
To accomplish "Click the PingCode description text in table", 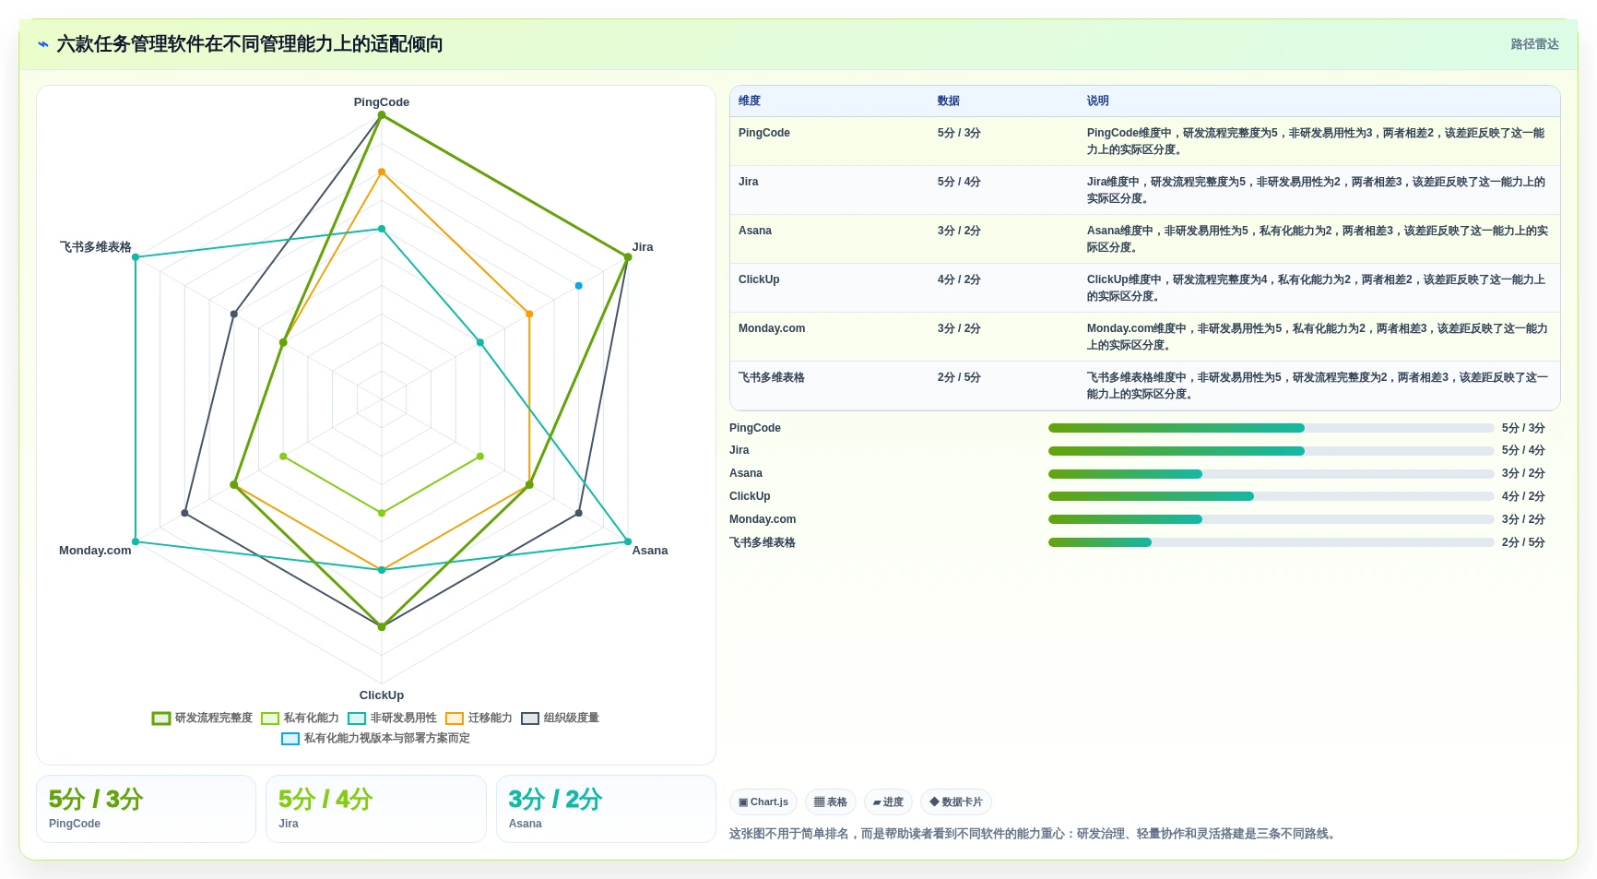I will [x=1317, y=141].
